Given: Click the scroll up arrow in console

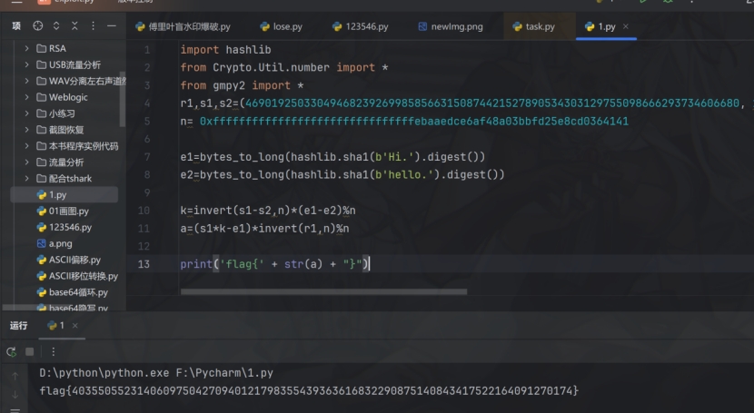Looking at the screenshot, I should pyautogui.click(x=15, y=374).
